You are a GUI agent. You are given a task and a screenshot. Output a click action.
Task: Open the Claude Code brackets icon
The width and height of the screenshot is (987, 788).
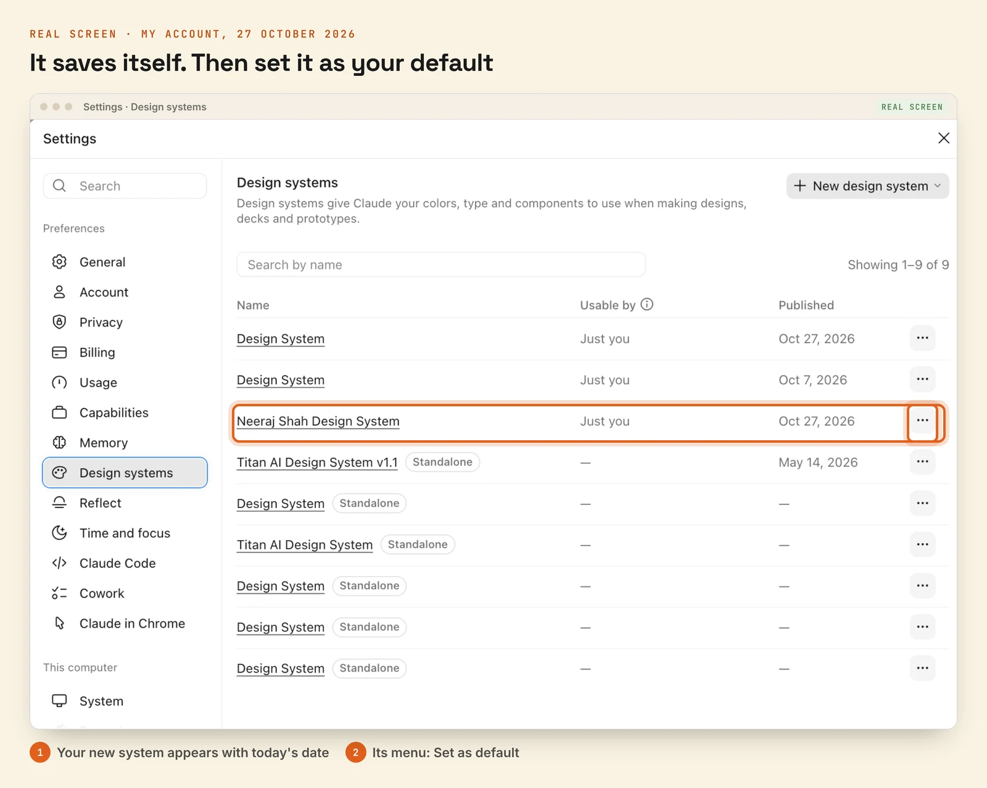[59, 563]
